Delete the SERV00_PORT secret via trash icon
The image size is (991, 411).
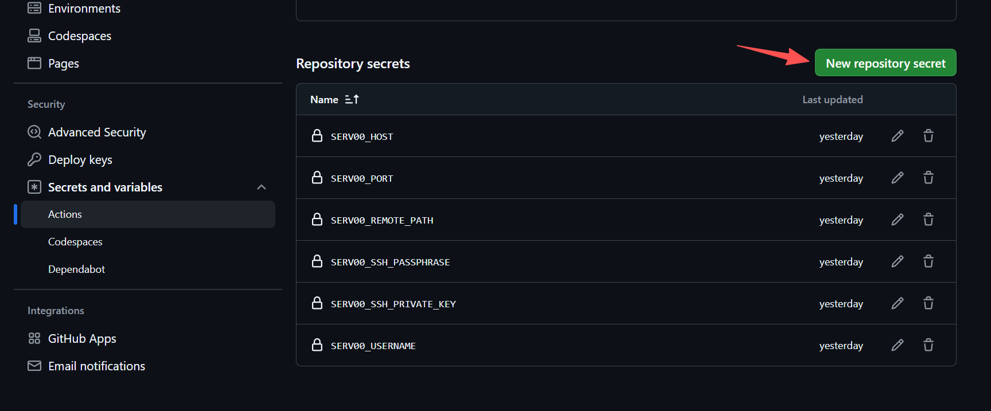tap(928, 178)
